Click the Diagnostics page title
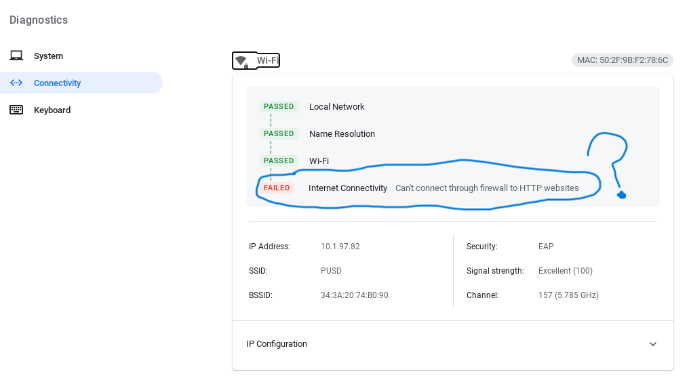The width and height of the screenshot is (689, 382). pyautogui.click(x=39, y=20)
